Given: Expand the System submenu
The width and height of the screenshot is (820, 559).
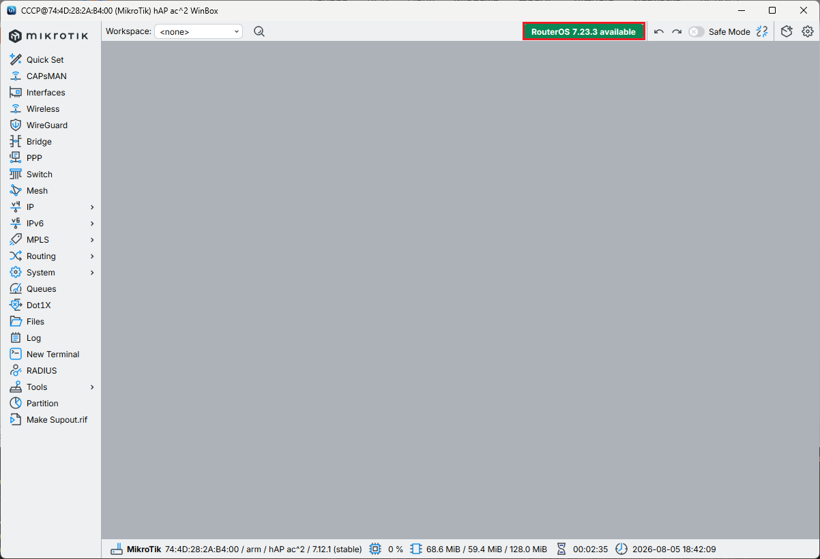Looking at the screenshot, I should (92, 273).
